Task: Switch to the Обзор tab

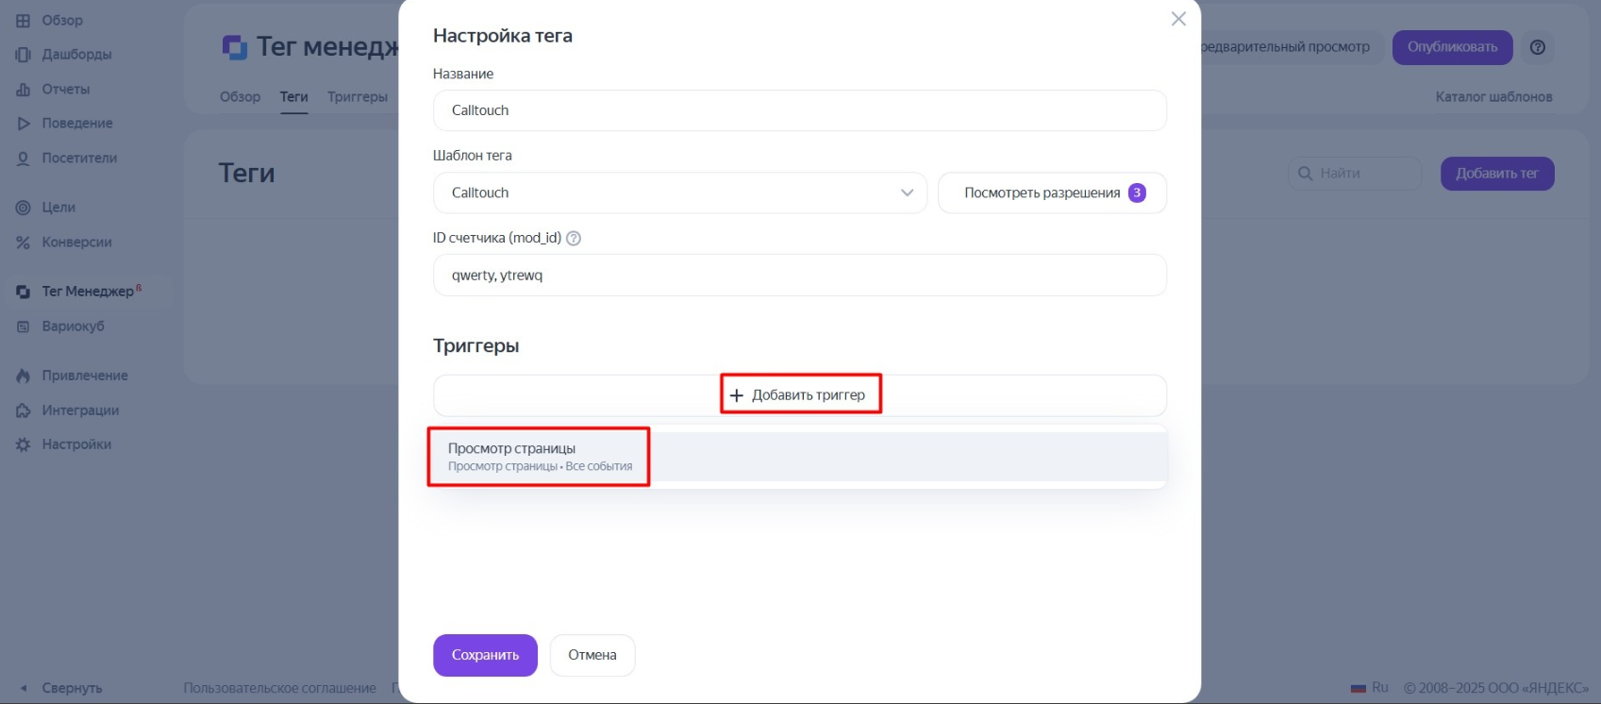Action: pos(240,97)
